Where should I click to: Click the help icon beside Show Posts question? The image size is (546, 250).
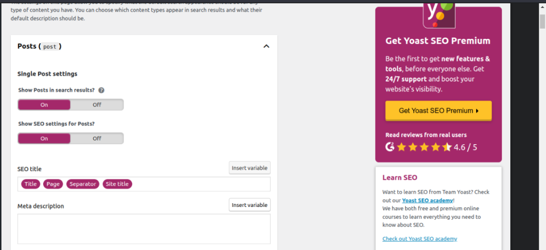101,90
